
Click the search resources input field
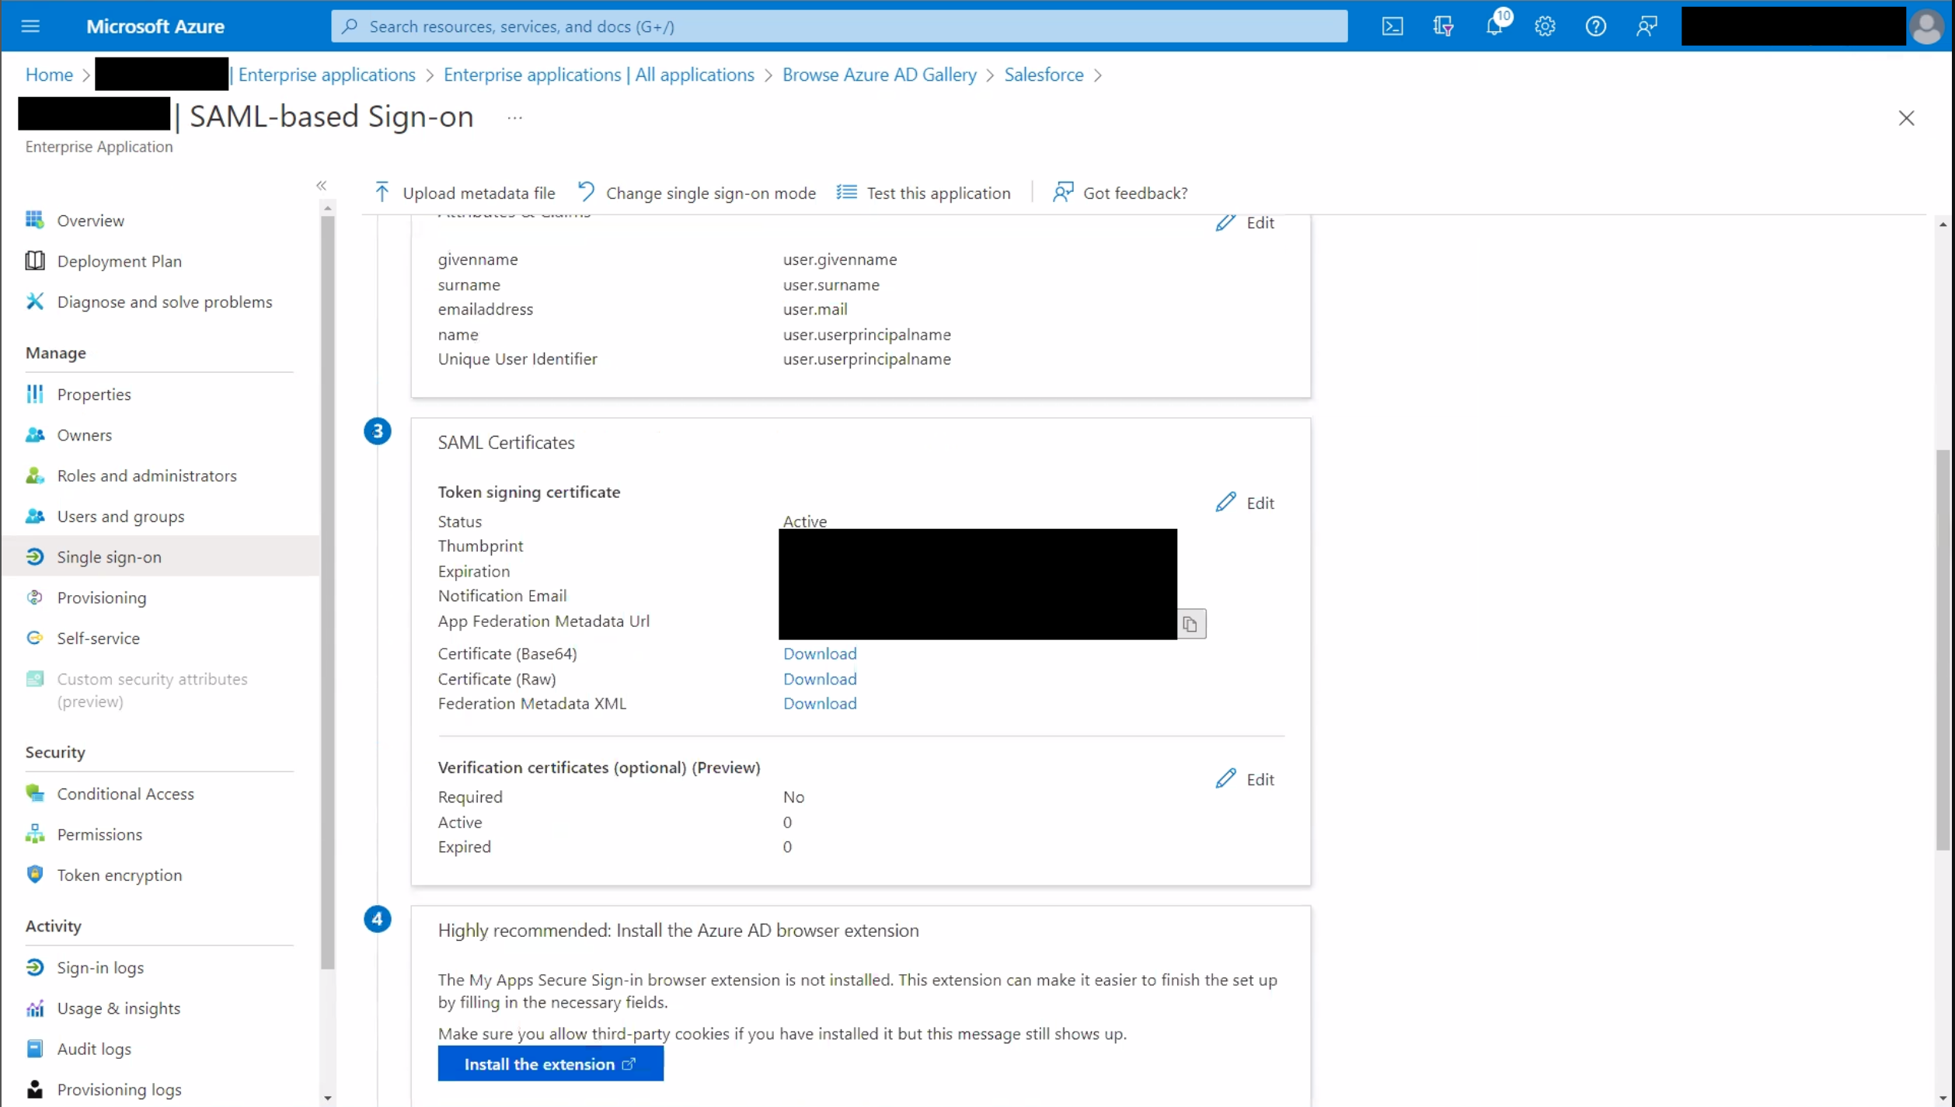[839, 26]
